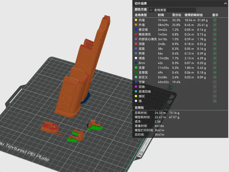Click the yellow 擦拭 color swatch
This screenshot has height=172, width=229.
136,96
